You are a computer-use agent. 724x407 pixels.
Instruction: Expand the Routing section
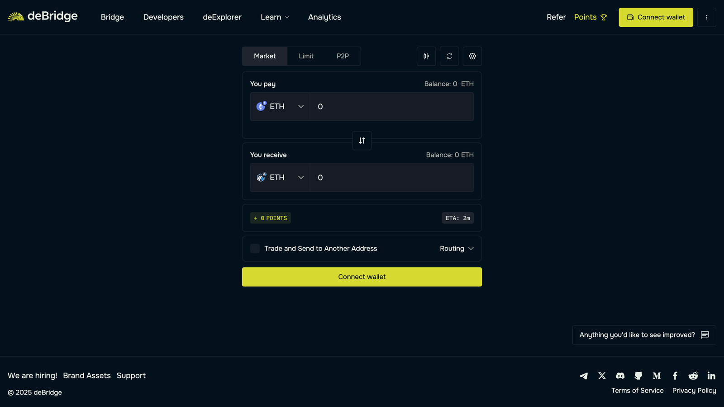pyautogui.click(x=456, y=248)
